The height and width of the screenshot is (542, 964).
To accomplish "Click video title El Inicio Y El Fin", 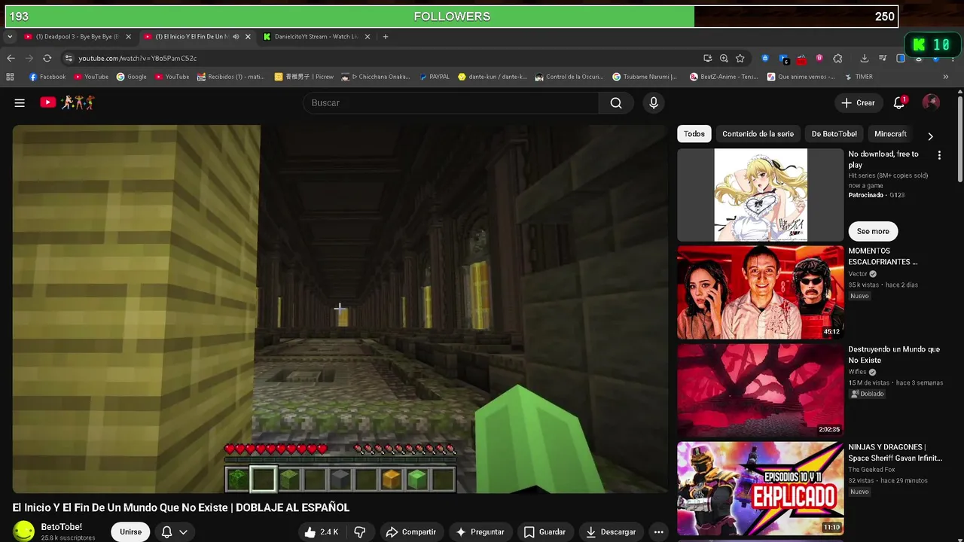I will point(181,507).
